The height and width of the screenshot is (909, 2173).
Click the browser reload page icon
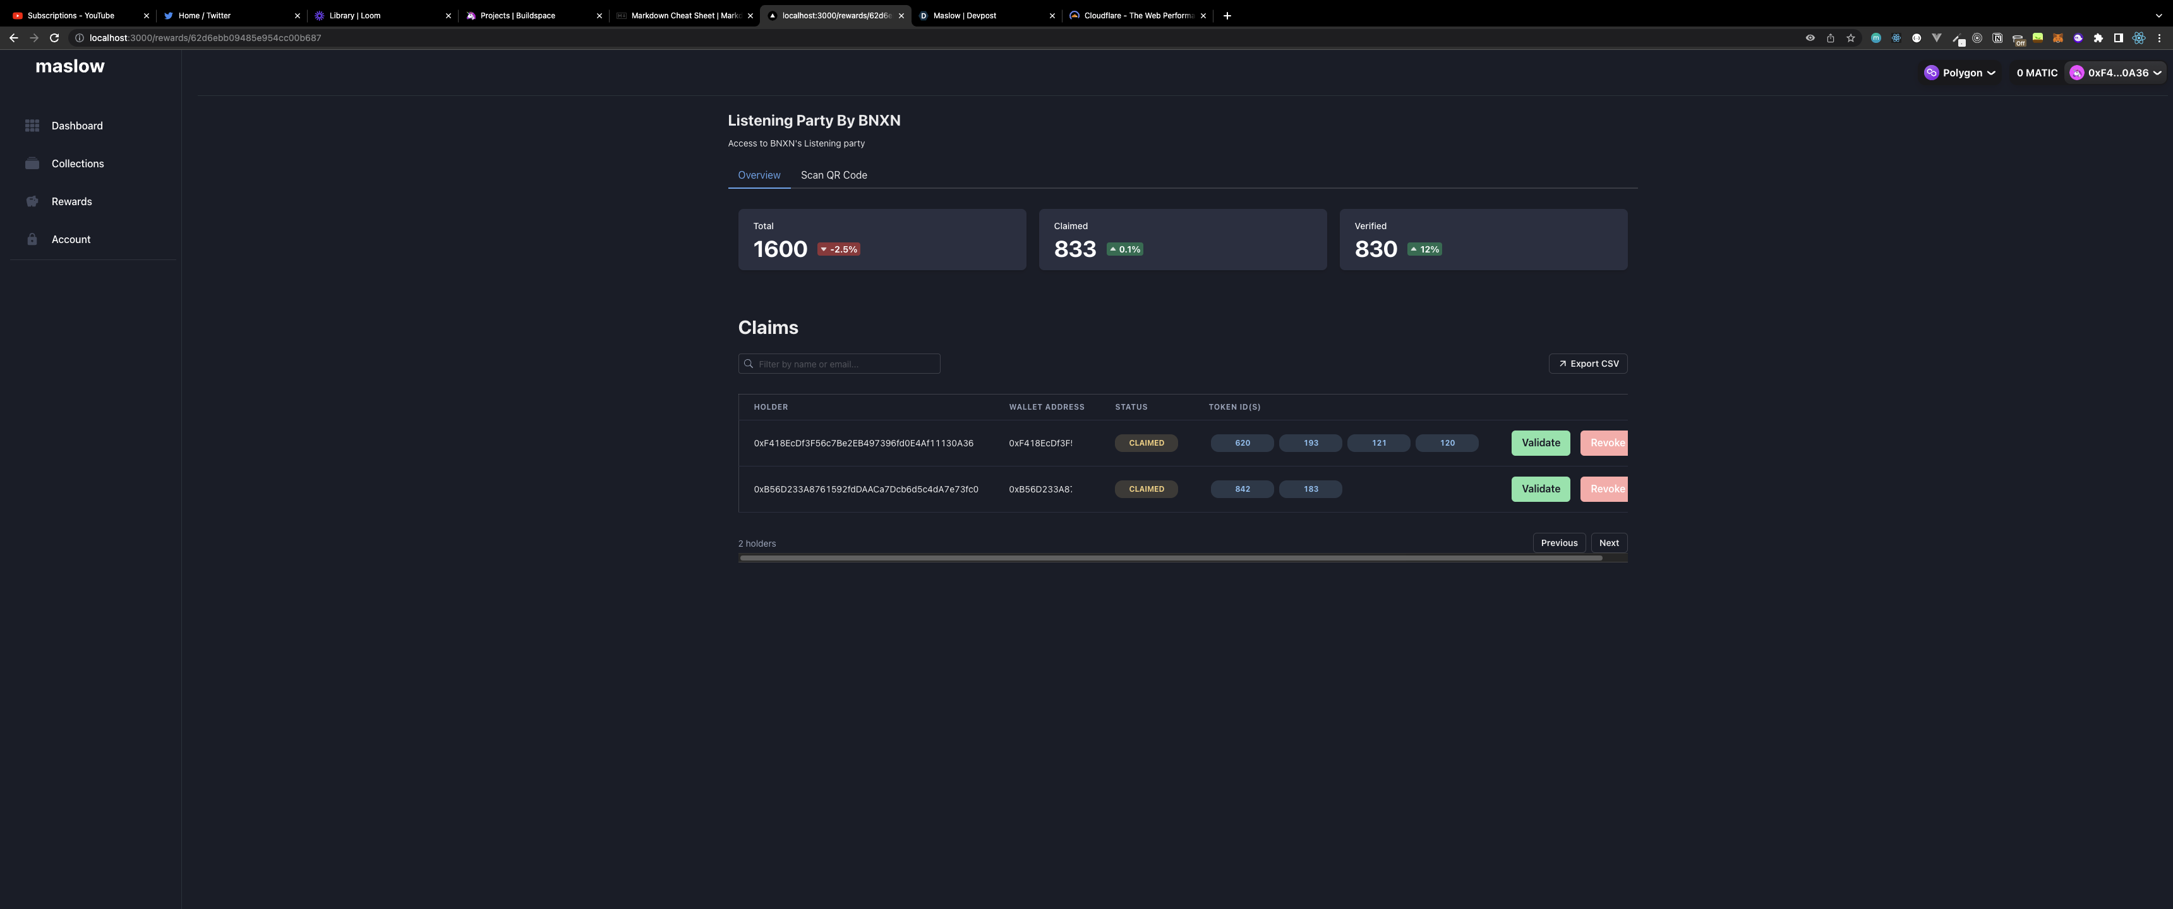(54, 38)
